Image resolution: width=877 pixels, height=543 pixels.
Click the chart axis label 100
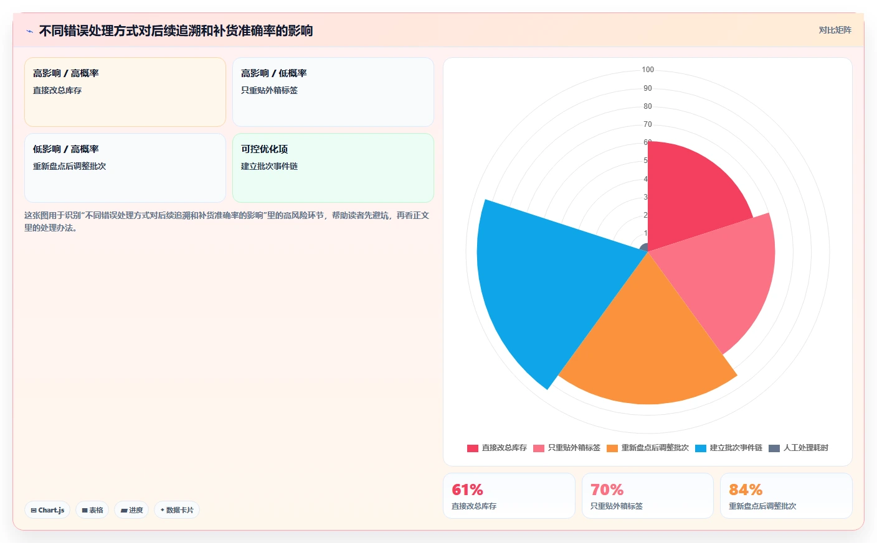pos(648,70)
